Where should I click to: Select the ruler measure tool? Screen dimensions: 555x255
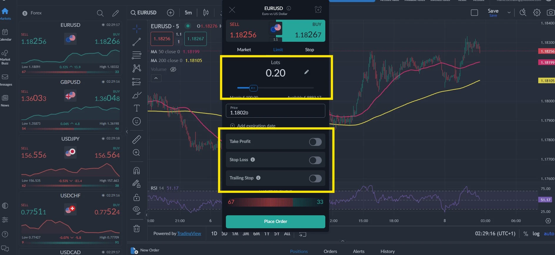pyautogui.click(x=137, y=139)
